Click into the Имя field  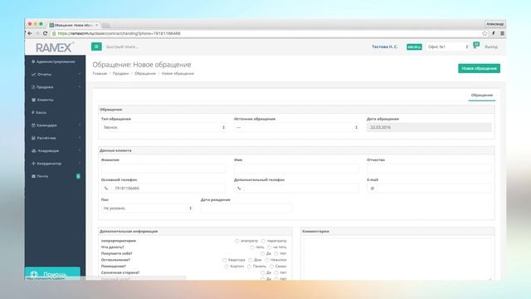(296, 168)
